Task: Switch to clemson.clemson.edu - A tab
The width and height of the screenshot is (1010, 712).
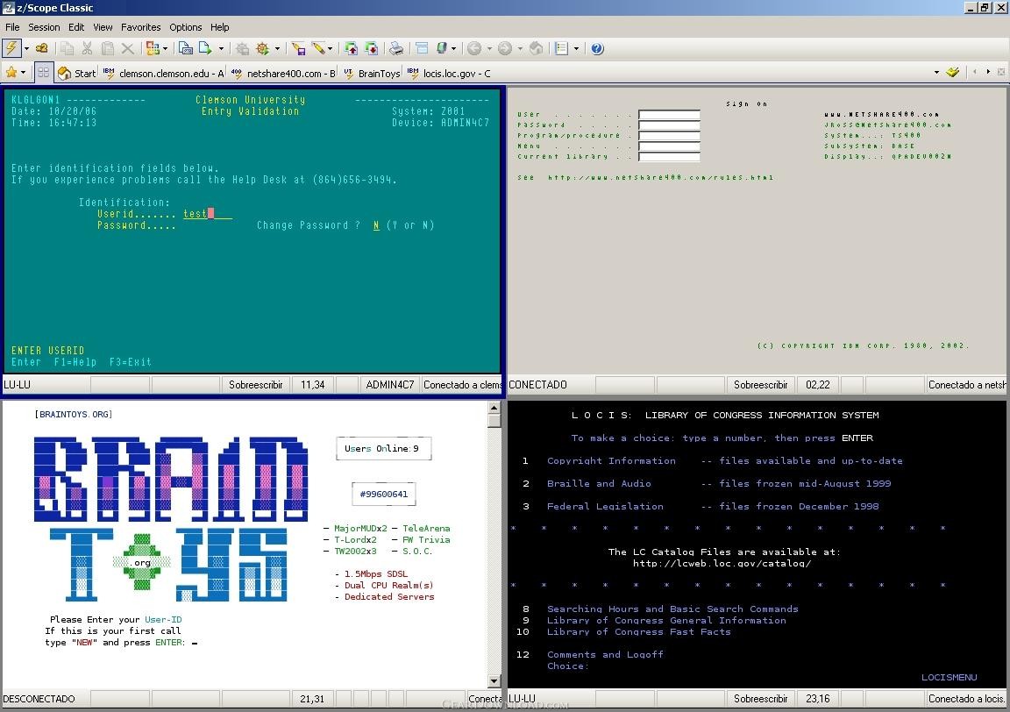Action: [x=163, y=74]
